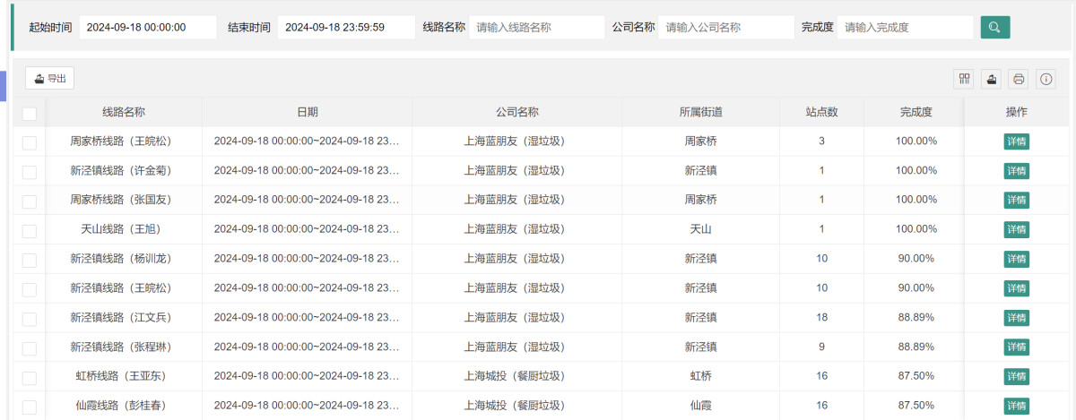The width and height of the screenshot is (1076, 420).
Task: Check the 周家桥线路（王皖松） row checkbox
Action: 30,142
